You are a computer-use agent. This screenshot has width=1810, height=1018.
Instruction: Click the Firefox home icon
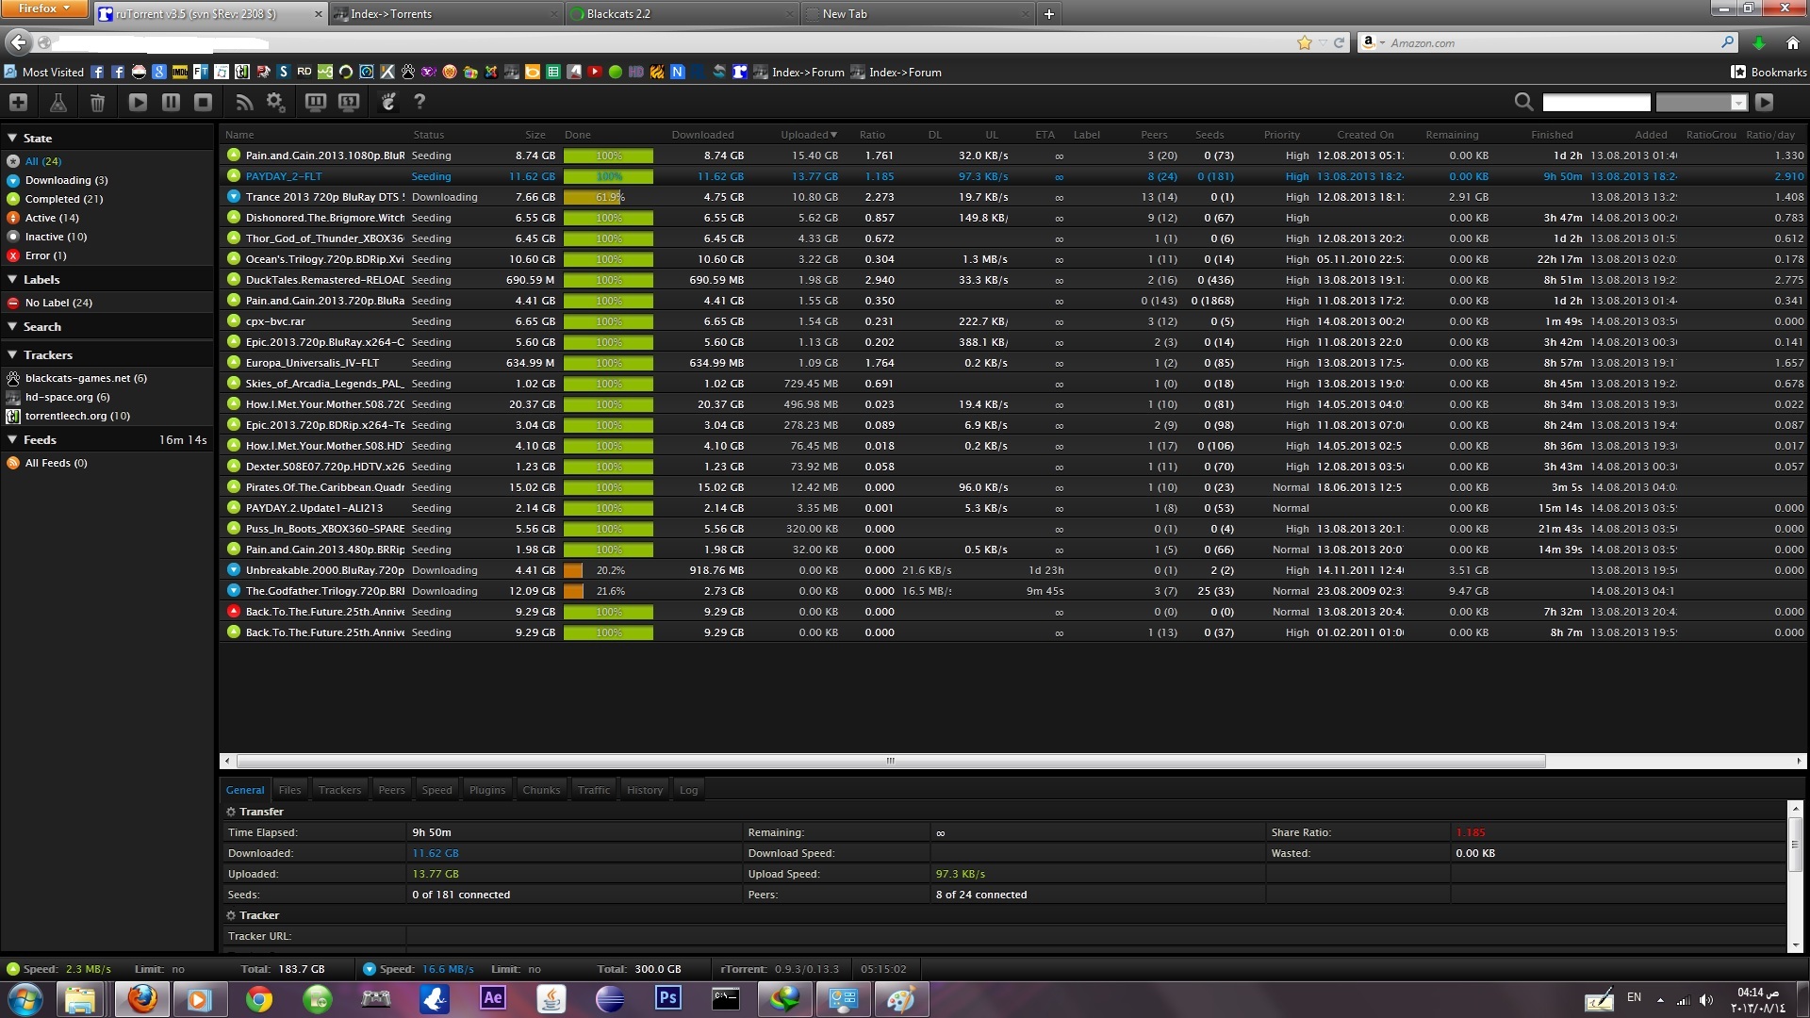tap(1792, 42)
